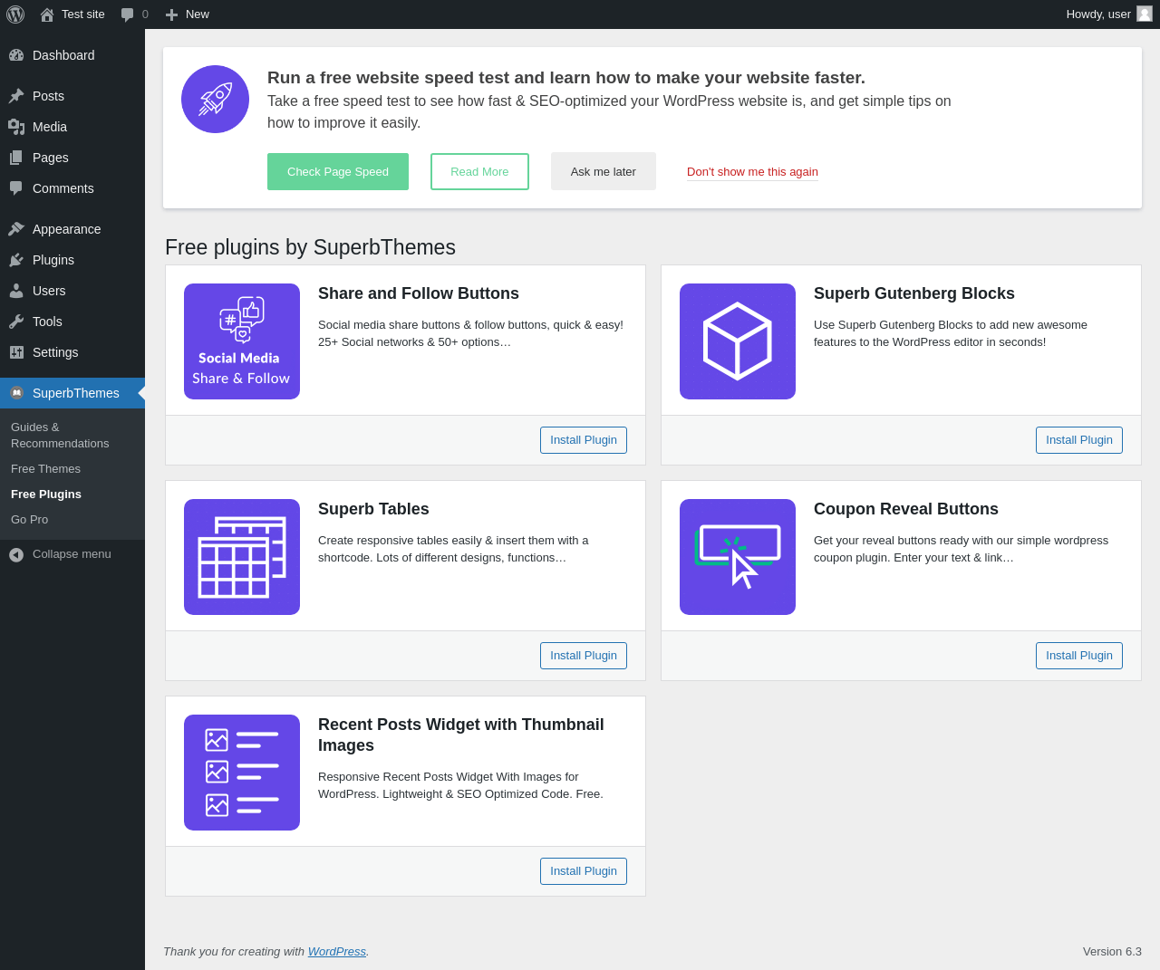Open the Go Pro submenu item
The height and width of the screenshot is (970, 1160).
[29, 520]
